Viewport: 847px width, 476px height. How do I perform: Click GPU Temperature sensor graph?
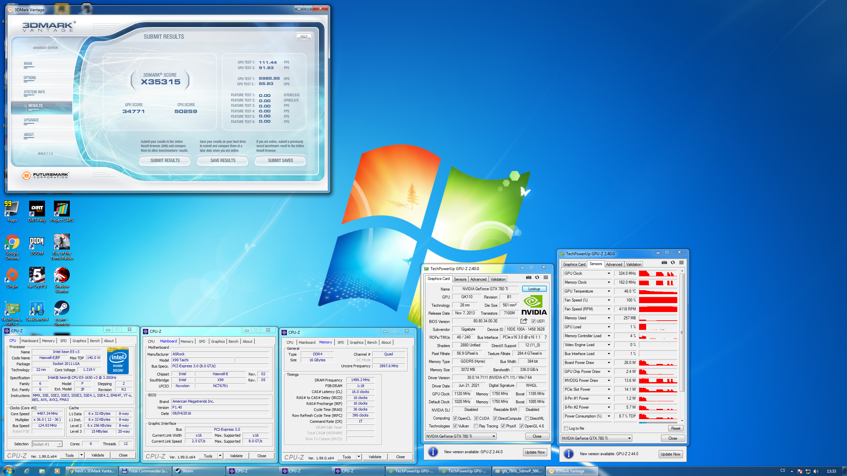658,291
